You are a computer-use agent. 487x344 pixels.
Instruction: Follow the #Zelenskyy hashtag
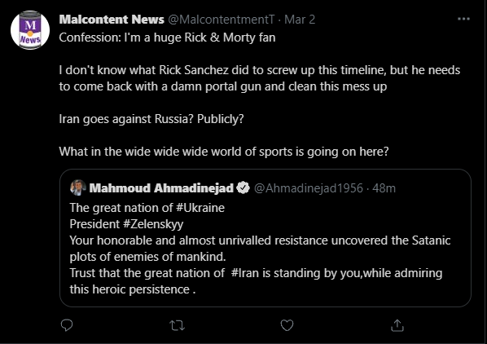(153, 224)
